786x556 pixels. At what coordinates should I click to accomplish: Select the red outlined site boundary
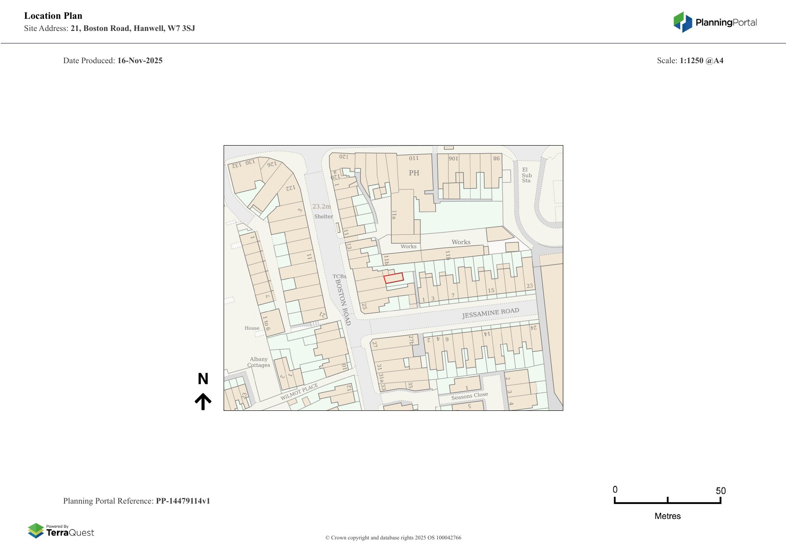(x=393, y=278)
